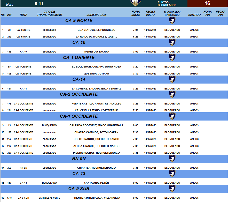The image size is (228, 202).
Task: Select the shield emblem in RN-9N section
Action: [172, 159]
